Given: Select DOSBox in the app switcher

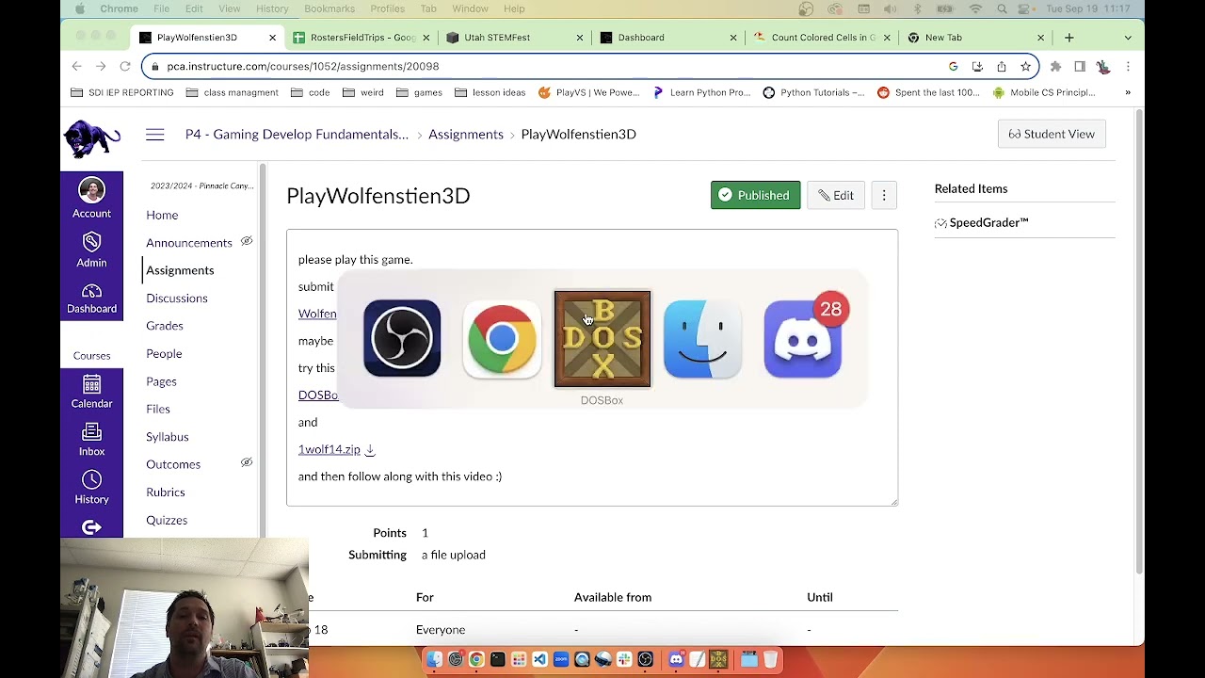Looking at the screenshot, I should pyautogui.click(x=602, y=339).
